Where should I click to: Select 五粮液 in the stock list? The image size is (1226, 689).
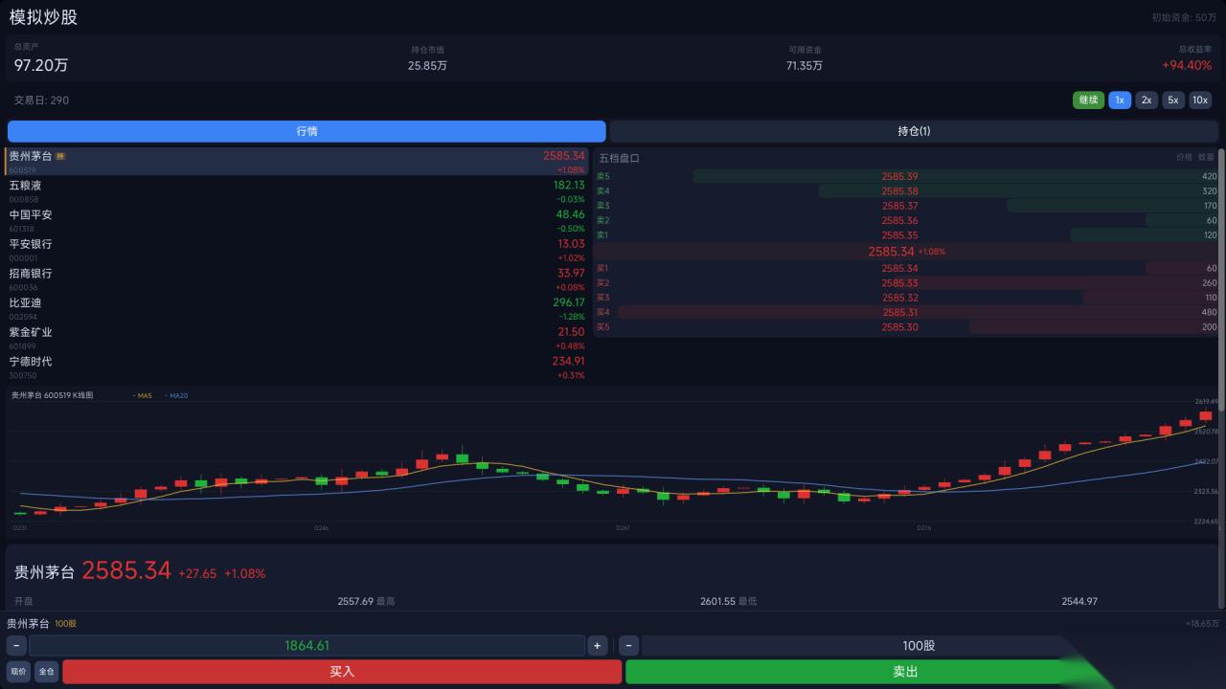point(296,191)
